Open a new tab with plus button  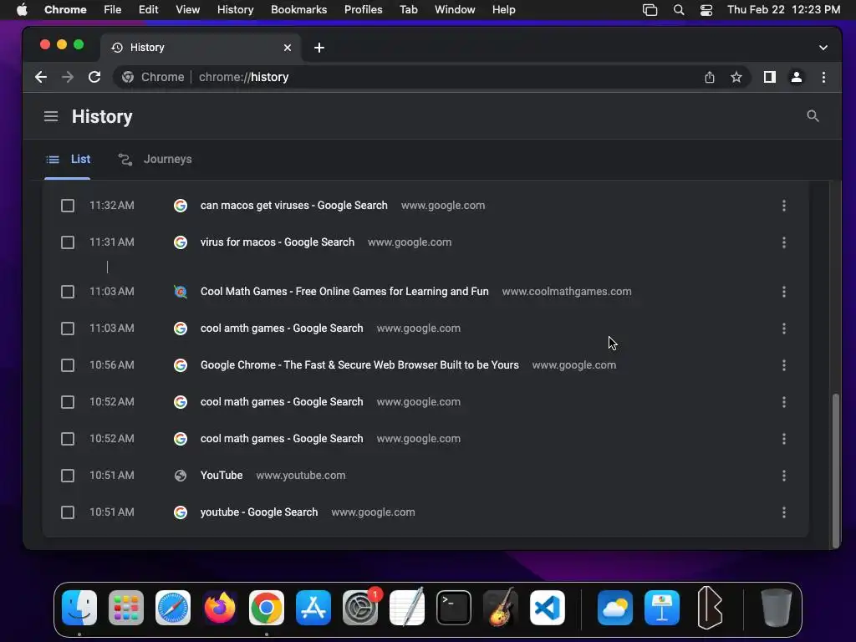(319, 48)
